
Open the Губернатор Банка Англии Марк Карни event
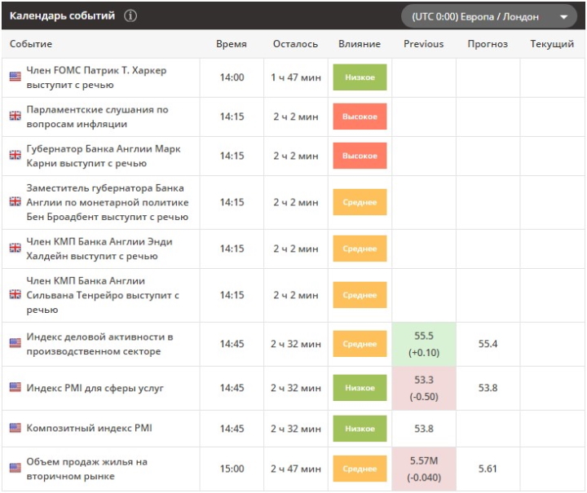pyautogui.click(x=103, y=156)
